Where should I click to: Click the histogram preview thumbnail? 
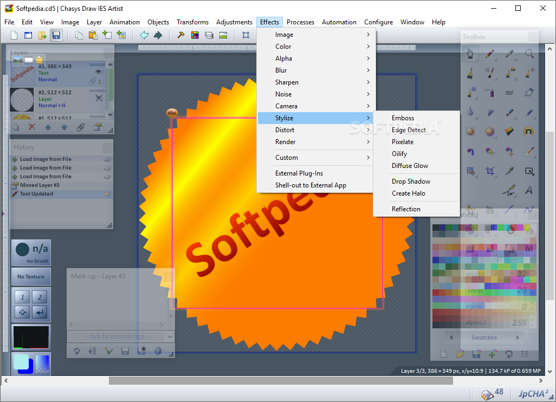click(31, 337)
